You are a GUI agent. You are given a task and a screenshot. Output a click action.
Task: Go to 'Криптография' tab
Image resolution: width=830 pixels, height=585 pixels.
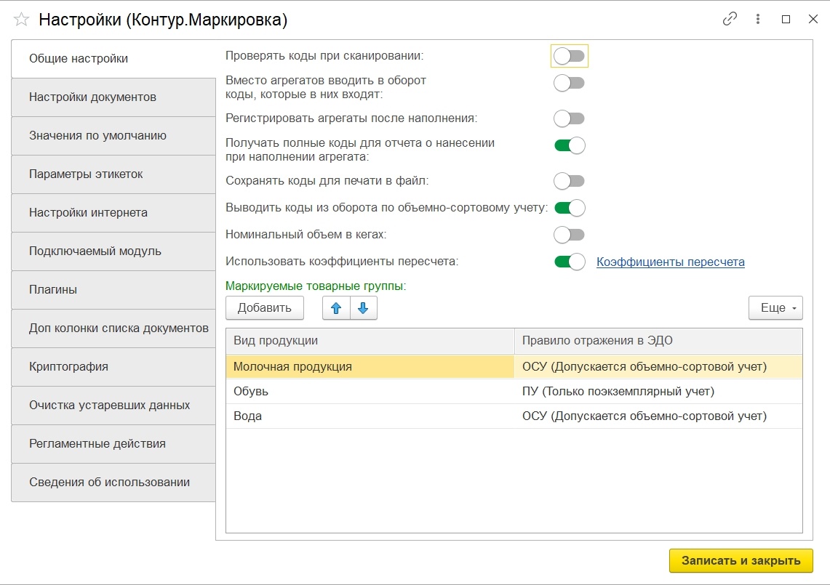tap(113, 367)
